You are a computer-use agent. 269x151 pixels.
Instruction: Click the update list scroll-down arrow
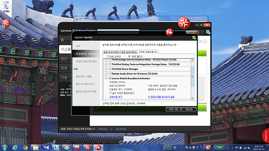192,99
